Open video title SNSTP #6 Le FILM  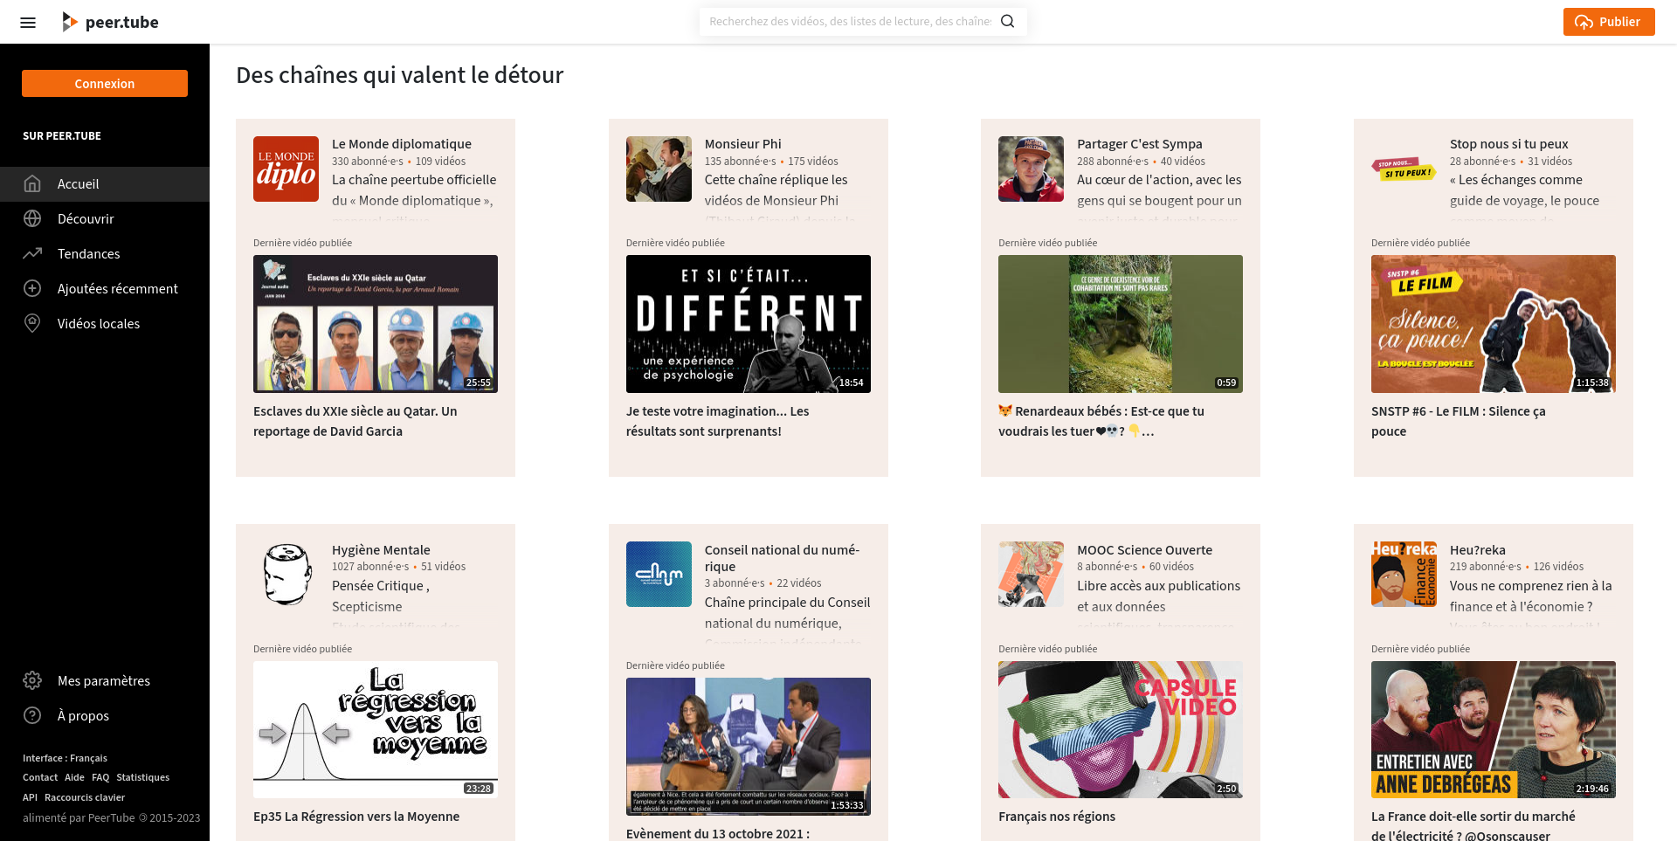tap(1459, 421)
